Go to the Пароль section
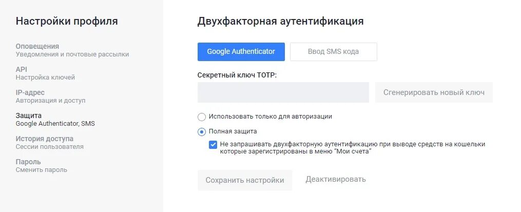521x212 pixels. [x=28, y=162]
